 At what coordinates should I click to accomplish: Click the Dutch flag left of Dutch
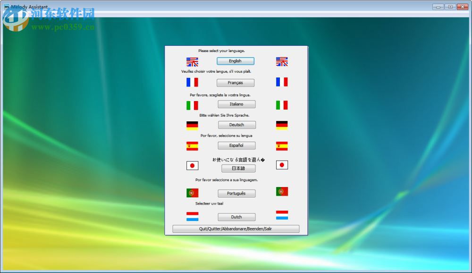[x=193, y=216]
